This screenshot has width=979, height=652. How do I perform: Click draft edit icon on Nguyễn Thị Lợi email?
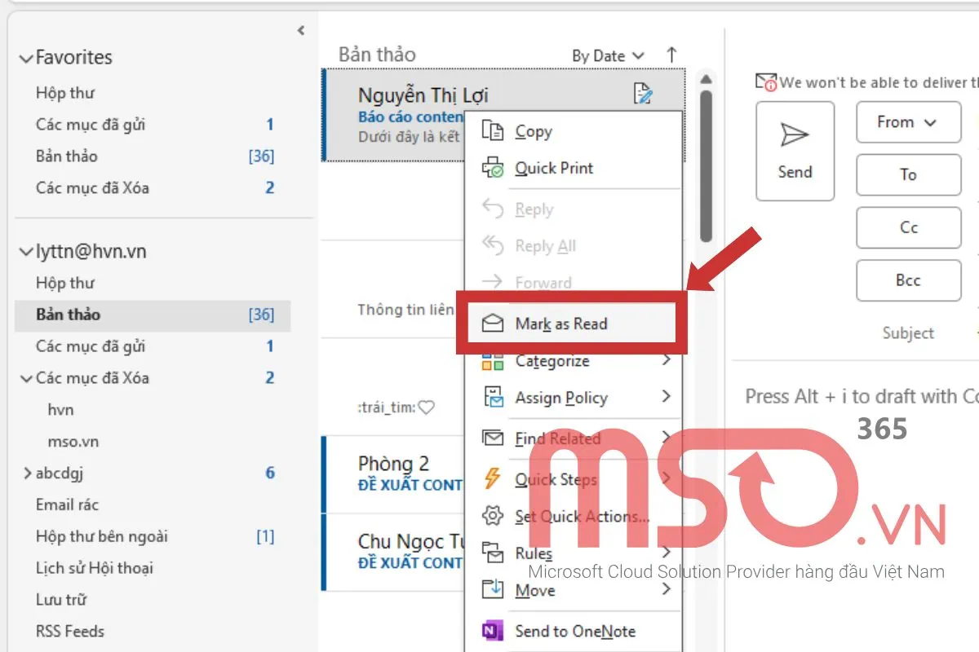click(x=643, y=95)
